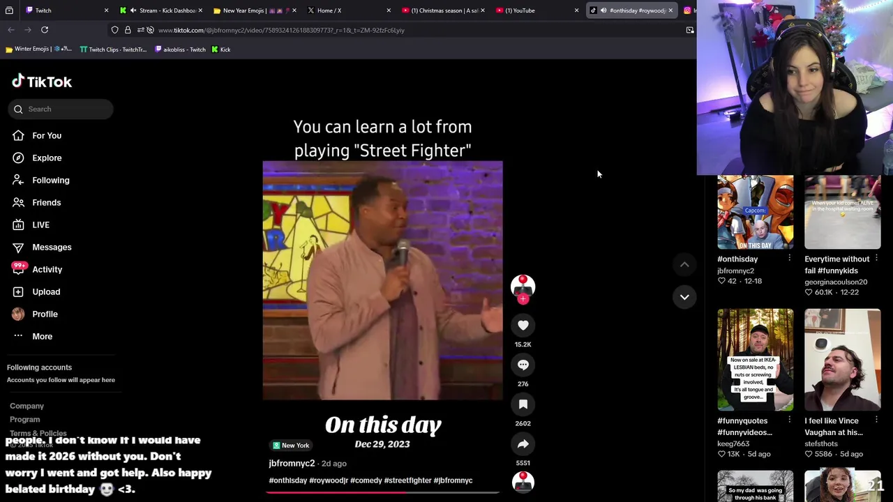This screenshot has width=893, height=502.
Task: Go back using browser back arrow
Action: click(11, 30)
